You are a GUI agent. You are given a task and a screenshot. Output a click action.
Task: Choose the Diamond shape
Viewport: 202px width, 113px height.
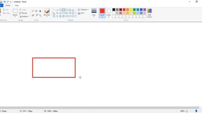(x=57, y=13)
